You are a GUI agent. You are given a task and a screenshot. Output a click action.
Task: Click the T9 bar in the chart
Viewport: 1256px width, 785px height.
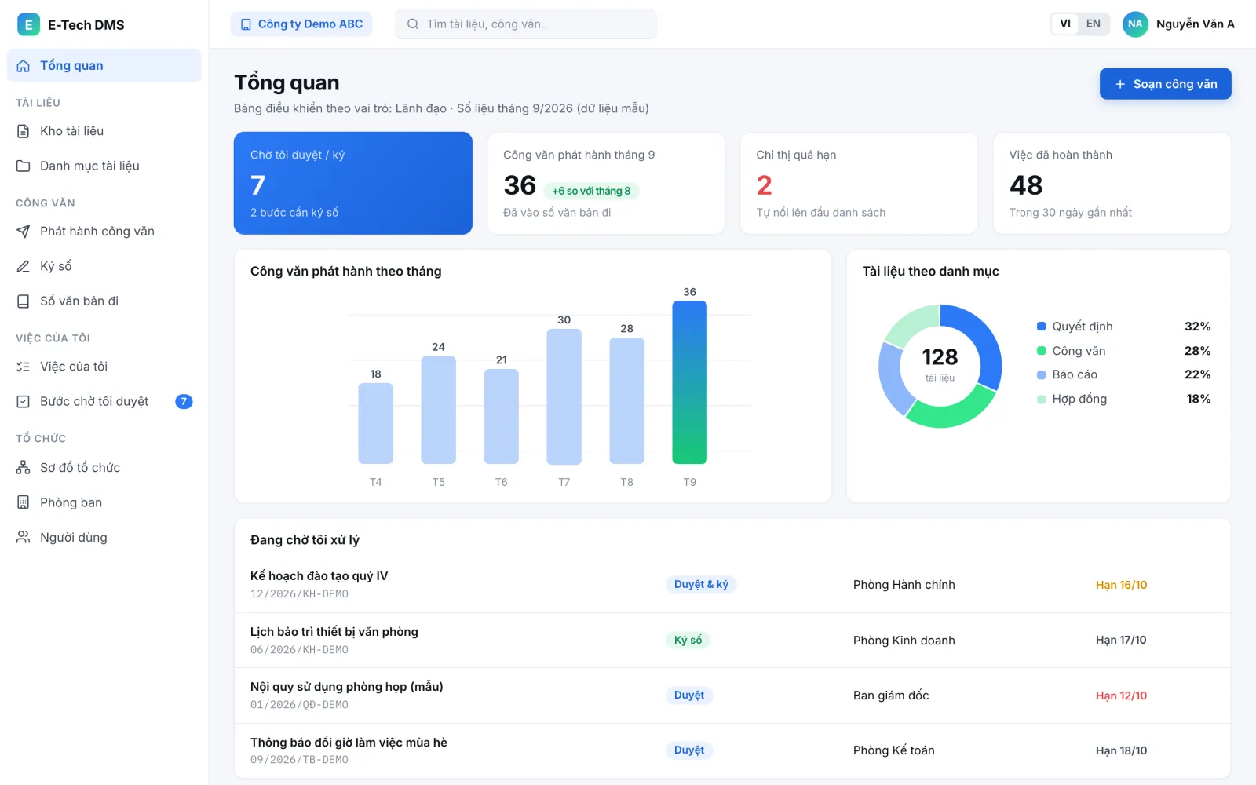click(x=689, y=383)
